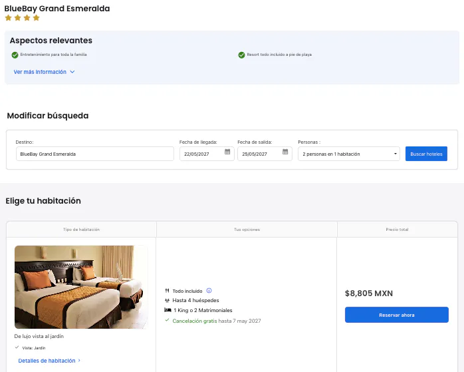Click the chevron next to Detalles de habitación
464x372 pixels.
coord(79,361)
